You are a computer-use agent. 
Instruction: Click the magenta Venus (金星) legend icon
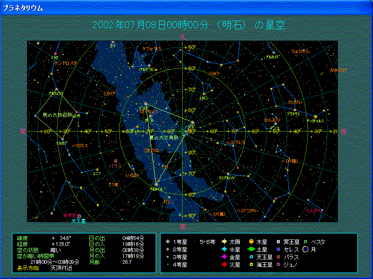coord(224,257)
